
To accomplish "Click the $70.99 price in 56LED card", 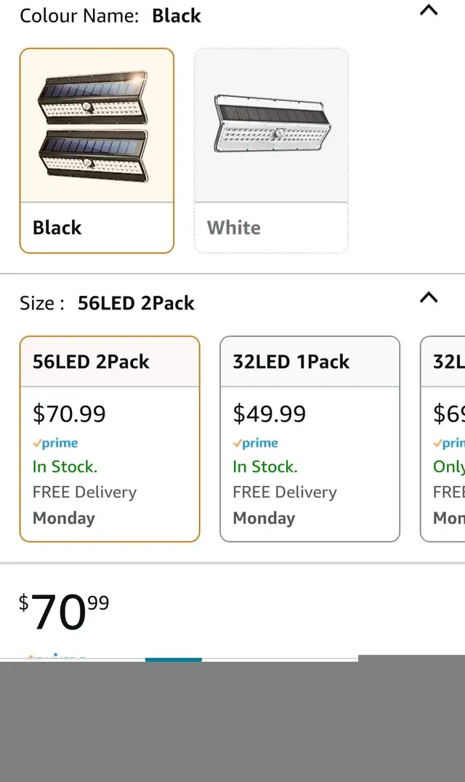I will pos(69,414).
